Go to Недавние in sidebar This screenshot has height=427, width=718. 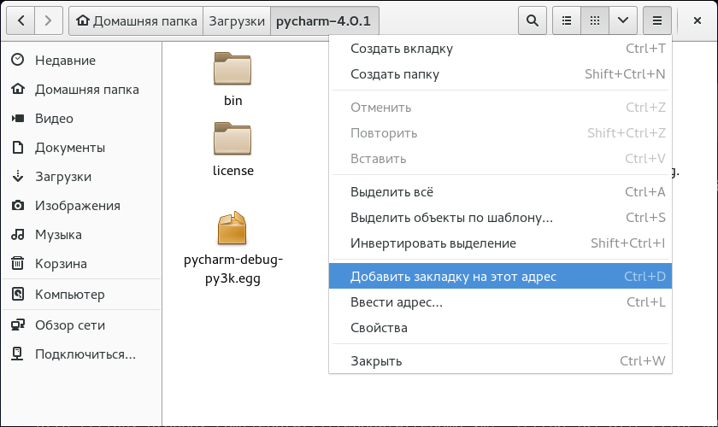click(x=65, y=61)
